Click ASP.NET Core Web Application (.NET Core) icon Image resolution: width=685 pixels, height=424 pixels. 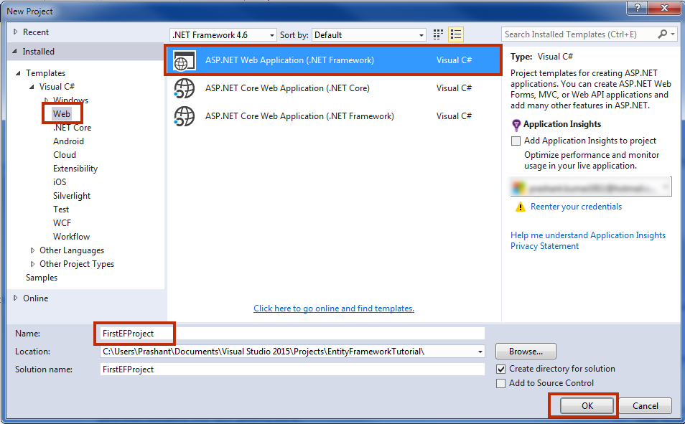tap(185, 88)
